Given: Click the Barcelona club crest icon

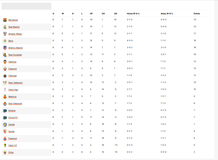Looking at the screenshot, I should coord(5,20).
